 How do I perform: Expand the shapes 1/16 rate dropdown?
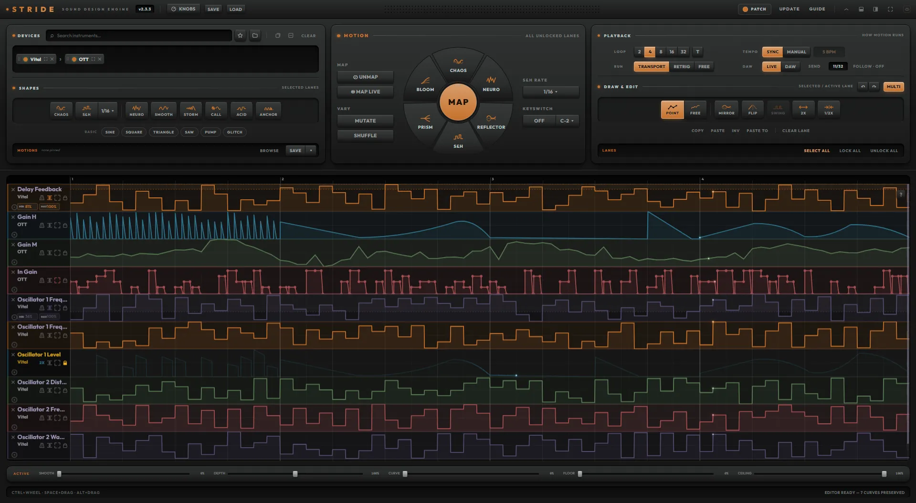tap(107, 111)
